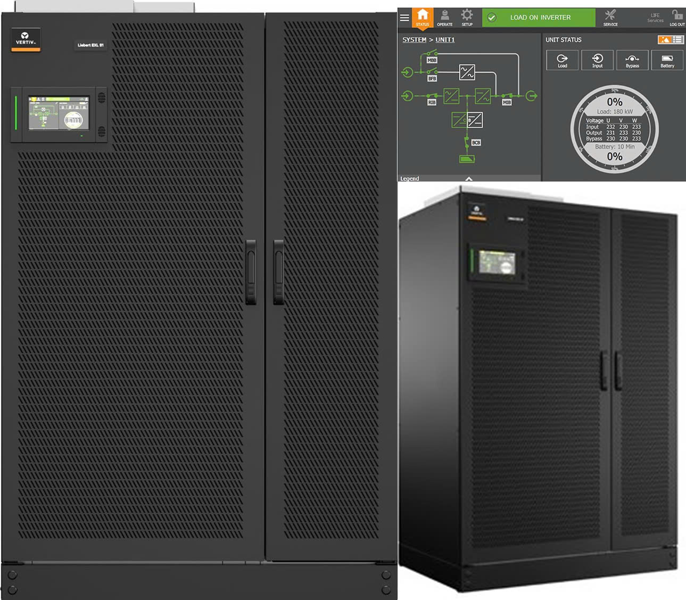Tap the touchscreen on the angled cabinet

click(x=497, y=263)
